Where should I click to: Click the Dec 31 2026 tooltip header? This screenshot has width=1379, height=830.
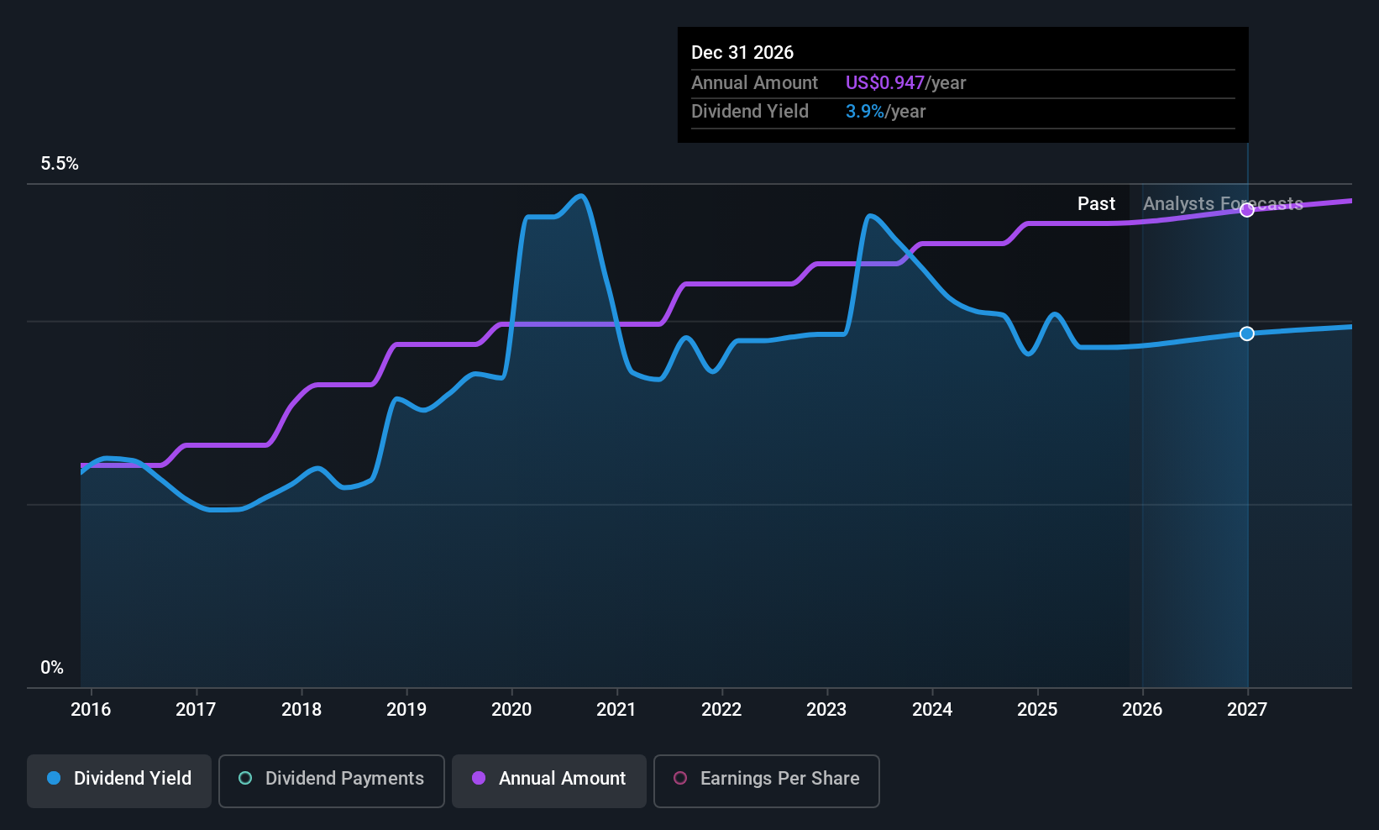(x=742, y=52)
